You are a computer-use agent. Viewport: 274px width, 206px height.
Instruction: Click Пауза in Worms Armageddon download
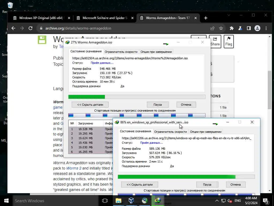pyautogui.click(x=158, y=105)
